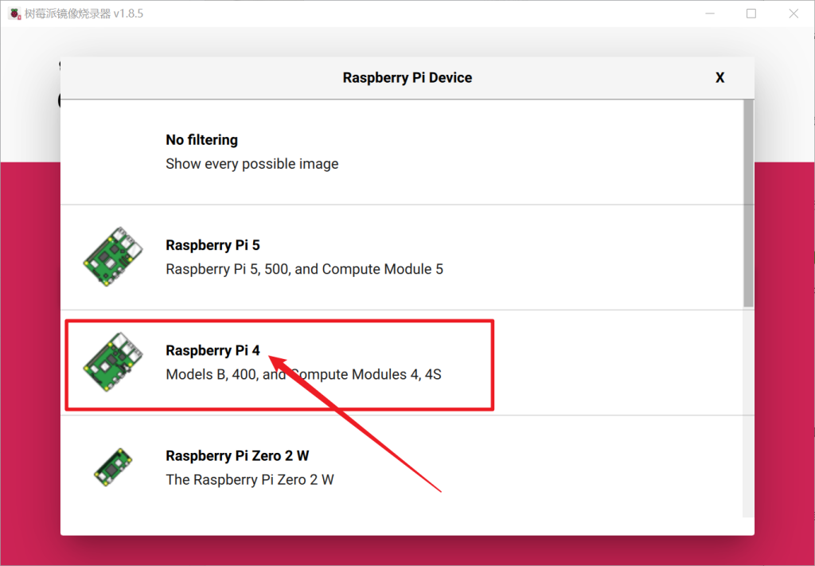Close the imager application window
Viewport: 815px width, 566px height.
pos(794,14)
